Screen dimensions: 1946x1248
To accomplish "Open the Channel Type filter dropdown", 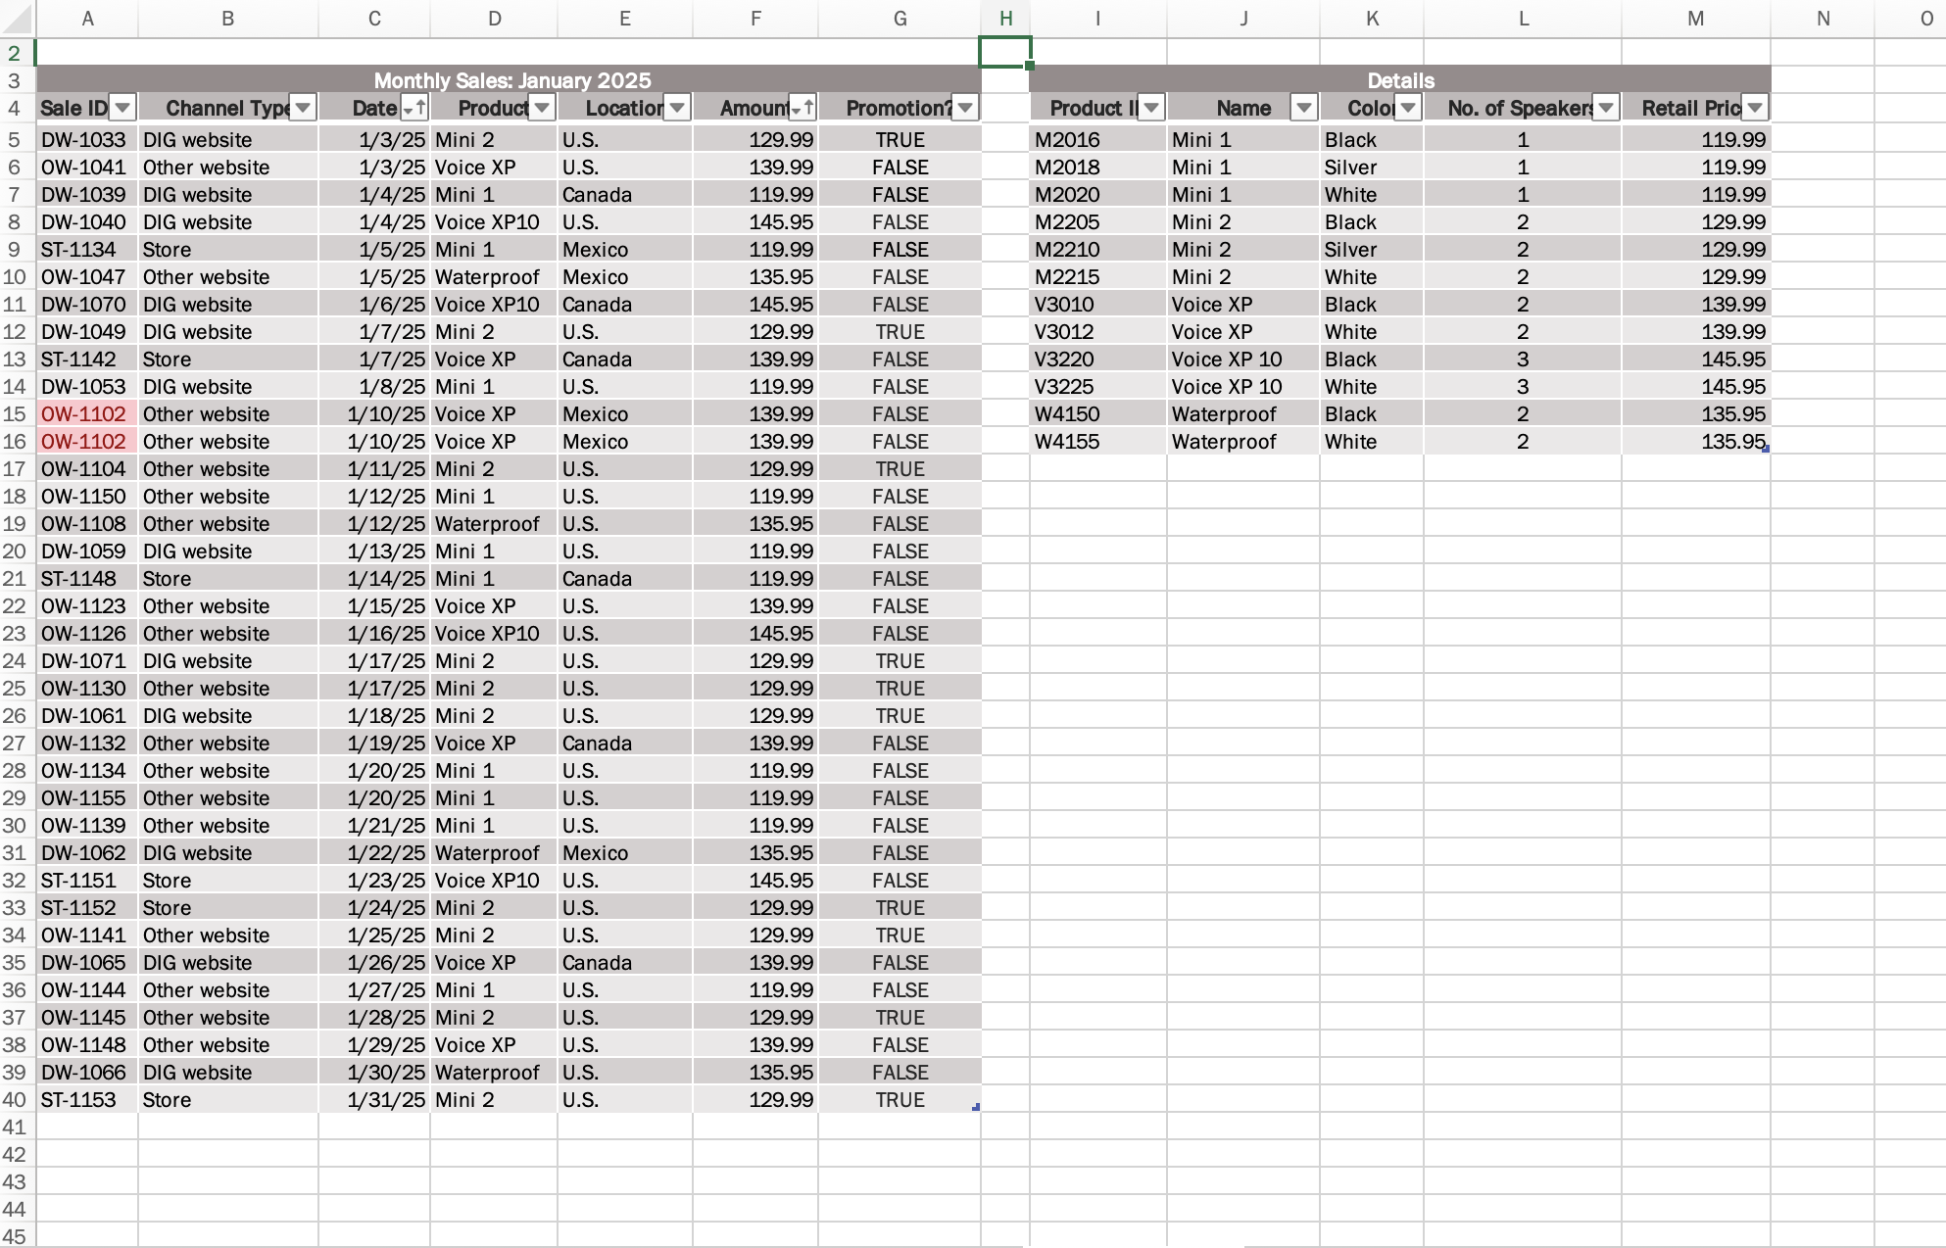I will [x=303, y=108].
